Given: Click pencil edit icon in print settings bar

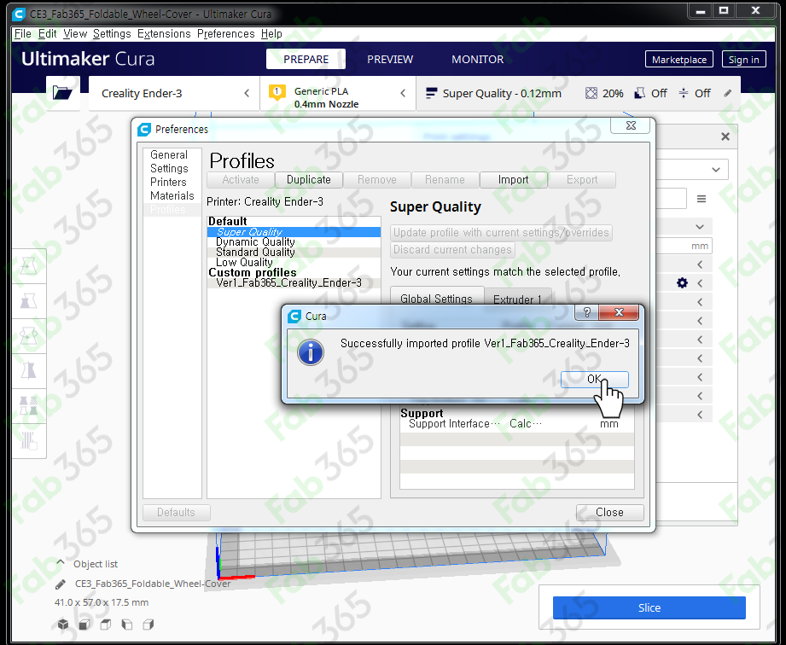Looking at the screenshot, I should tap(727, 93).
